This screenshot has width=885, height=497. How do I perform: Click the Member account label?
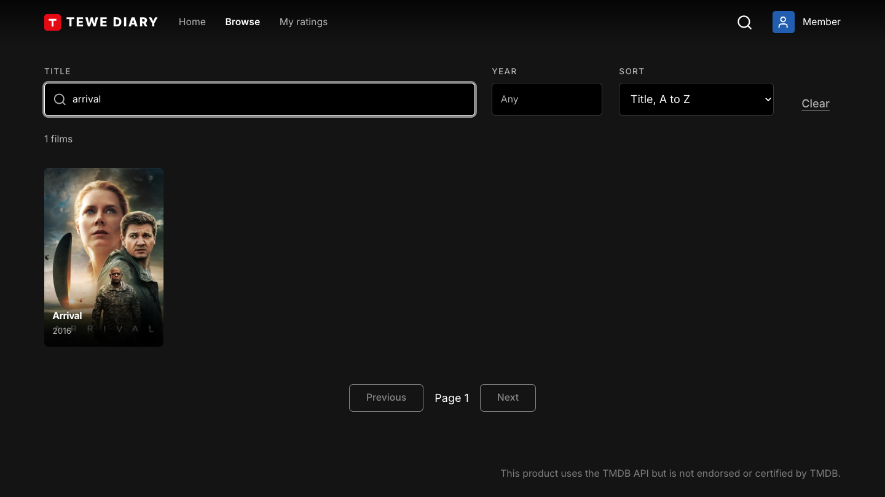pos(821,22)
